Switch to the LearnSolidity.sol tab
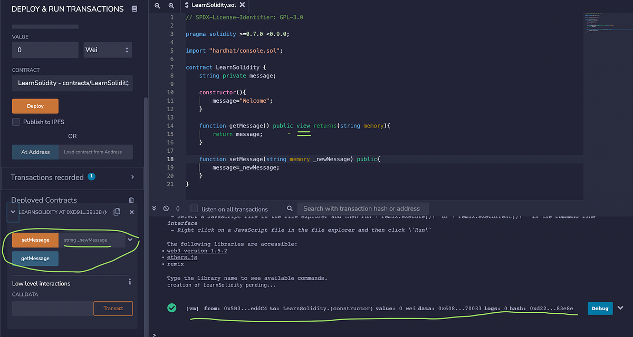This screenshot has width=633, height=337. [213, 6]
